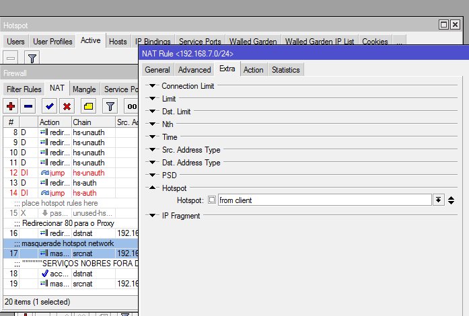This screenshot has height=316, width=469.
Task: Expand the Dst. Address Type section
Action: pyautogui.click(x=152, y=162)
